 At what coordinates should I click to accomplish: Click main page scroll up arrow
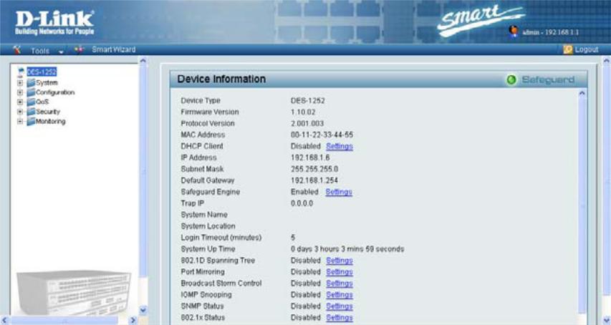click(606, 61)
